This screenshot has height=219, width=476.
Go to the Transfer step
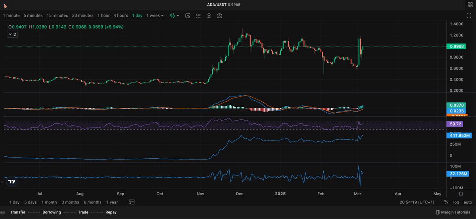coord(18,212)
